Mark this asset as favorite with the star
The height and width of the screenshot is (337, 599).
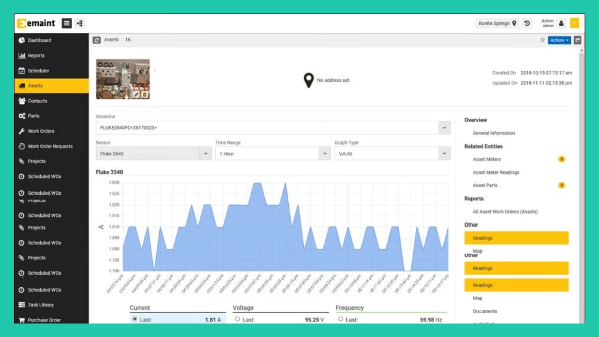tap(542, 40)
